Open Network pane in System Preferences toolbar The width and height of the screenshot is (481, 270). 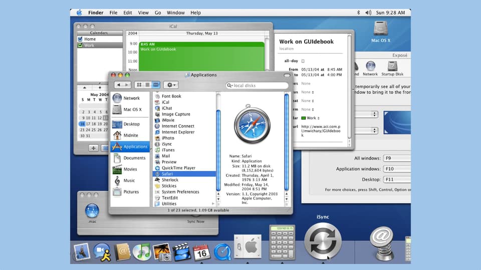[370, 68]
